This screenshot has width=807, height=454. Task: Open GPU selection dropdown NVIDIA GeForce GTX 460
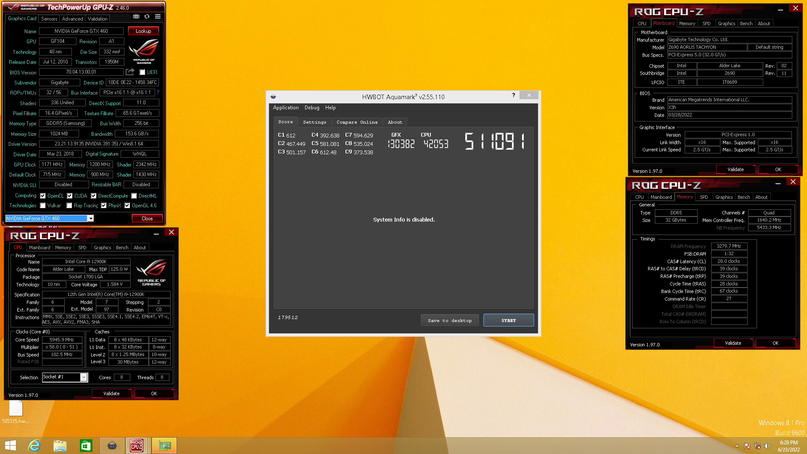[x=90, y=219]
